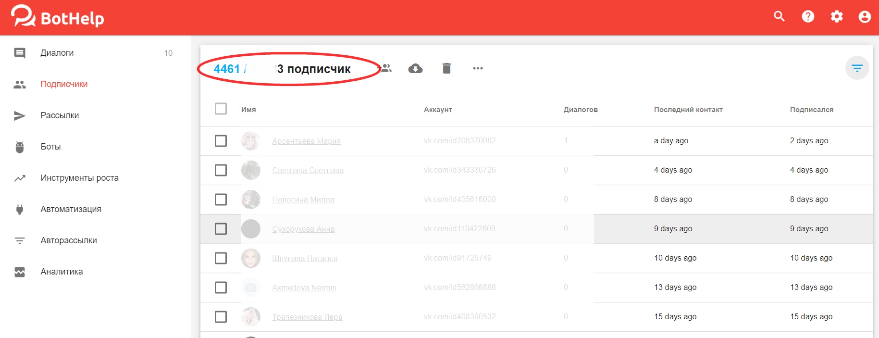Open Аналитика in the left menu
Viewport: 879px width, 338px height.
click(x=62, y=272)
